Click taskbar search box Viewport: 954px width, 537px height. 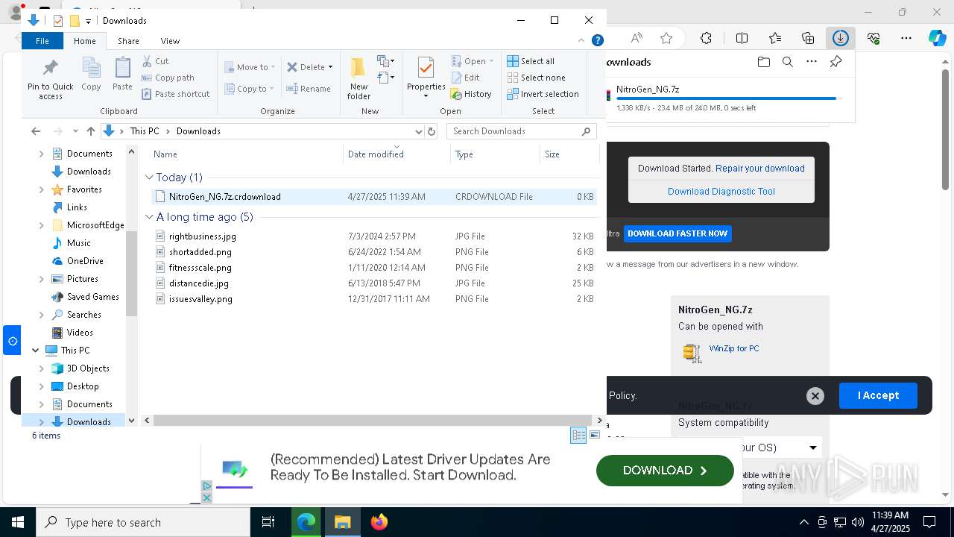click(x=143, y=522)
